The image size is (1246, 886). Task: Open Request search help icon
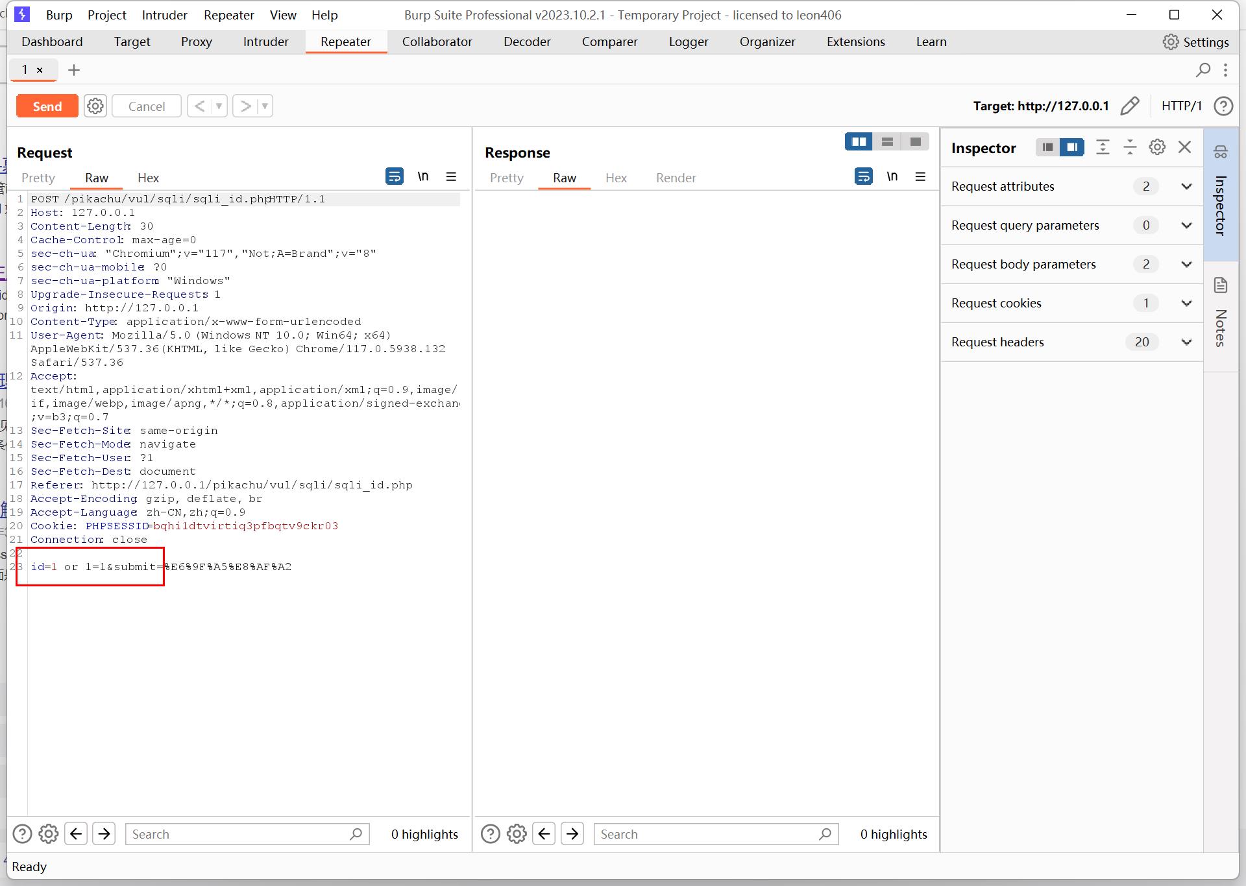[22, 834]
